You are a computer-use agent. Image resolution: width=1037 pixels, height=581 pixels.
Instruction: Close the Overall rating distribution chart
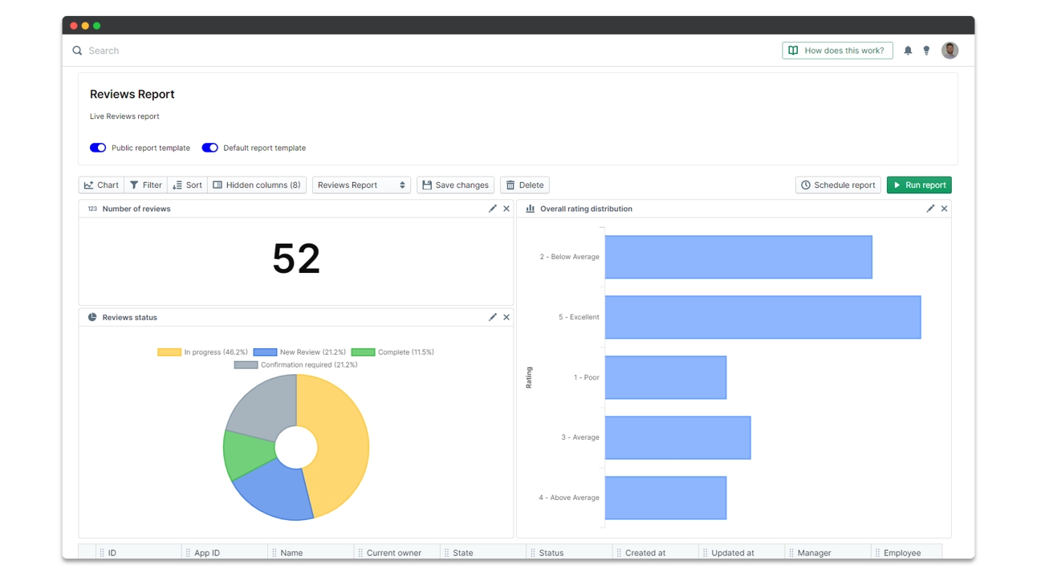point(944,209)
